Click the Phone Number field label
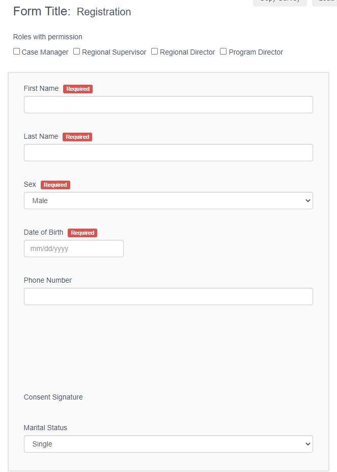The height and width of the screenshot is (472, 337). tap(48, 280)
